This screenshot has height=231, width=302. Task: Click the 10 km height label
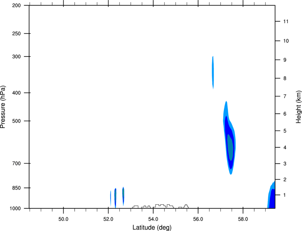point(286,41)
